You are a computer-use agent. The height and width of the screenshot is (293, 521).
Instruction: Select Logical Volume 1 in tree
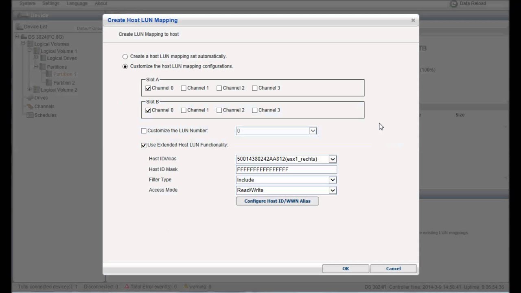click(x=59, y=51)
